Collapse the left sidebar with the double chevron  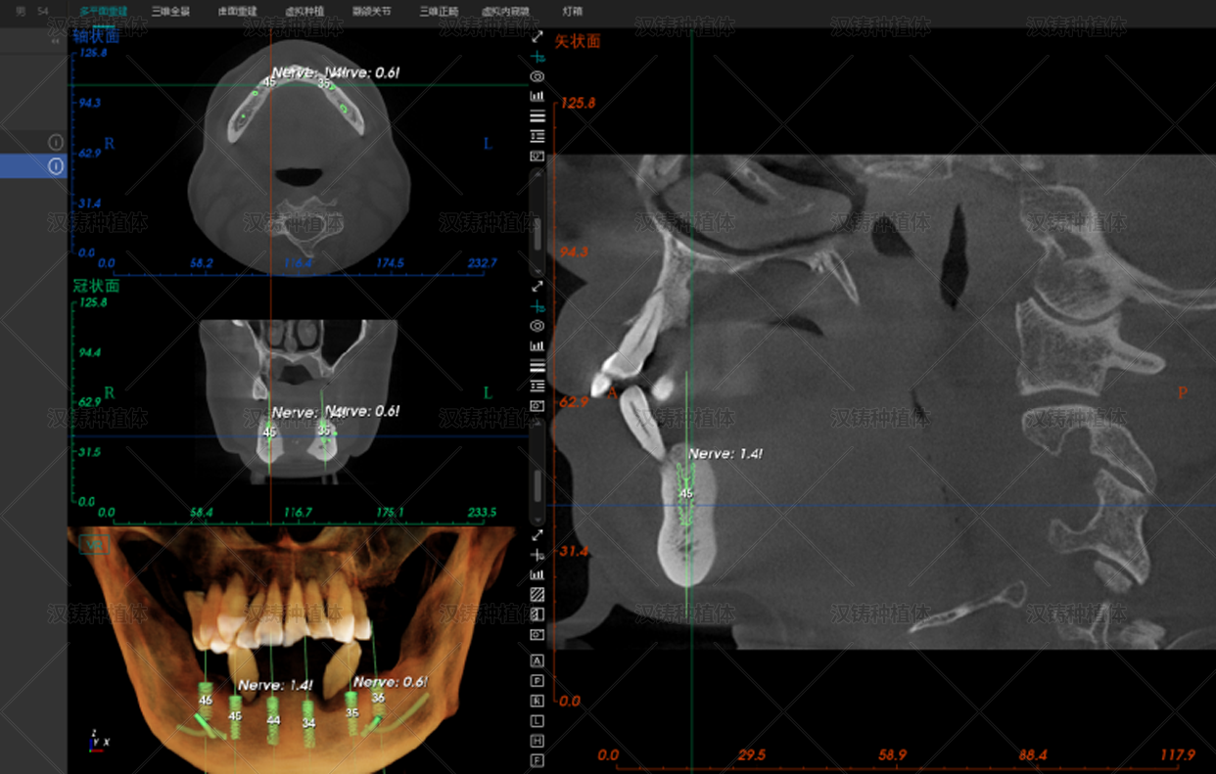pyautogui.click(x=55, y=41)
